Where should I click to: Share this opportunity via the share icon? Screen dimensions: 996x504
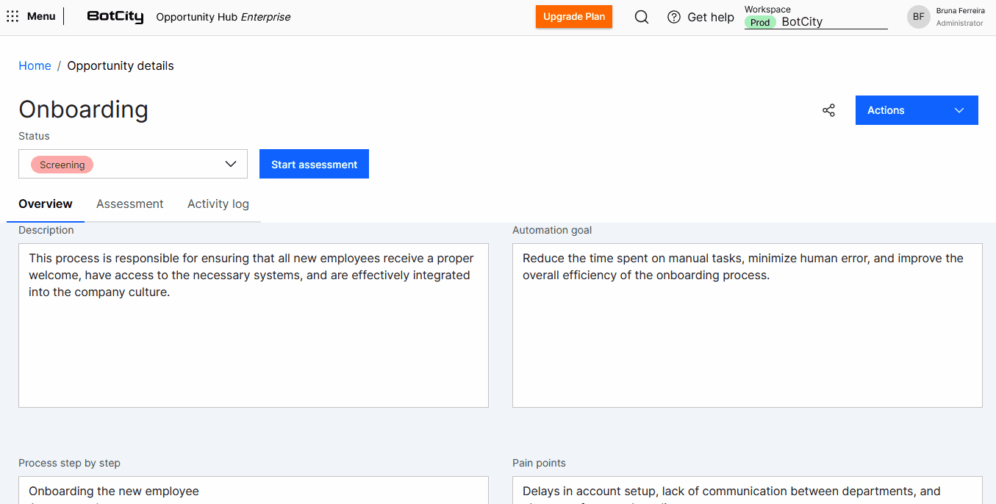(828, 110)
